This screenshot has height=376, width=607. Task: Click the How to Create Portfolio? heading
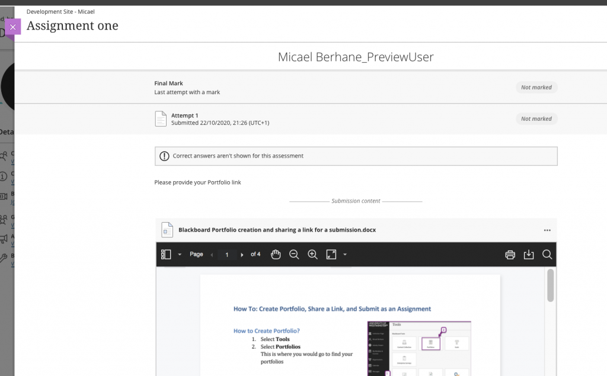[267, 331]
